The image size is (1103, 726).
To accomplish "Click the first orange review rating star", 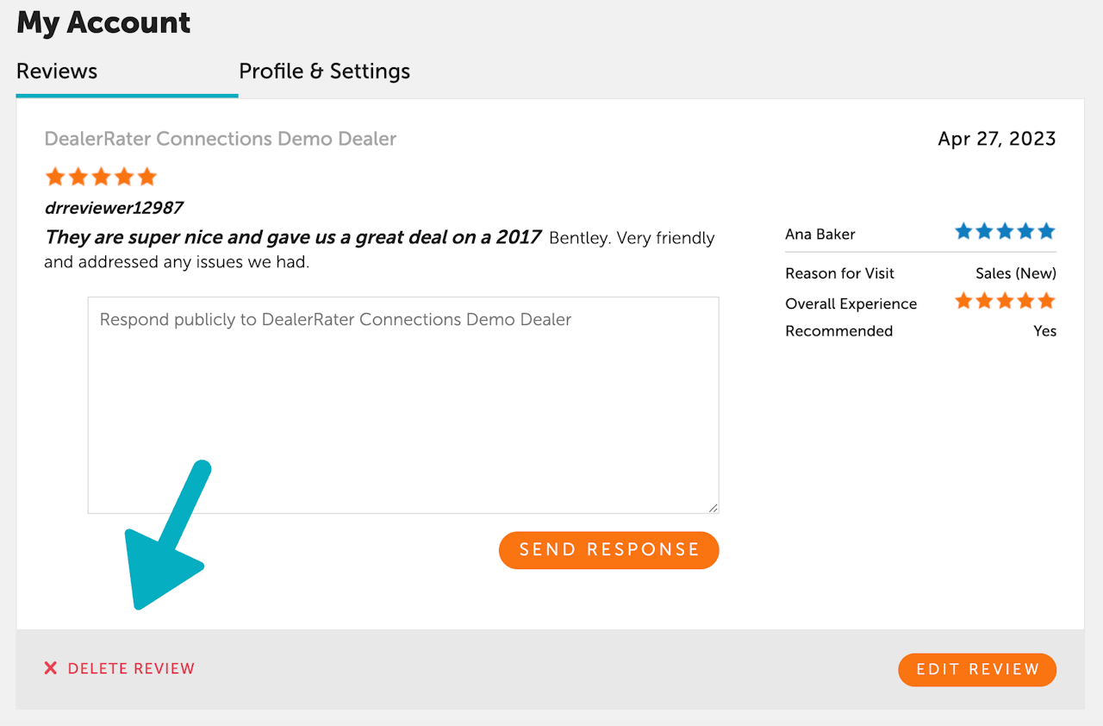I will (x=55, y=178).
